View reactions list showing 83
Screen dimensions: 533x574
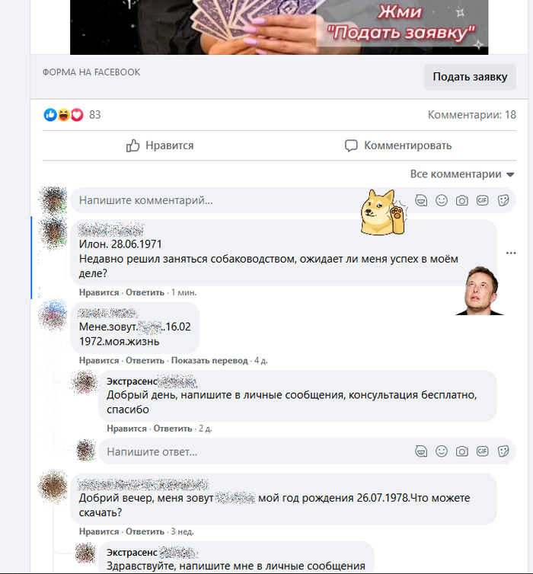(72, 115)
